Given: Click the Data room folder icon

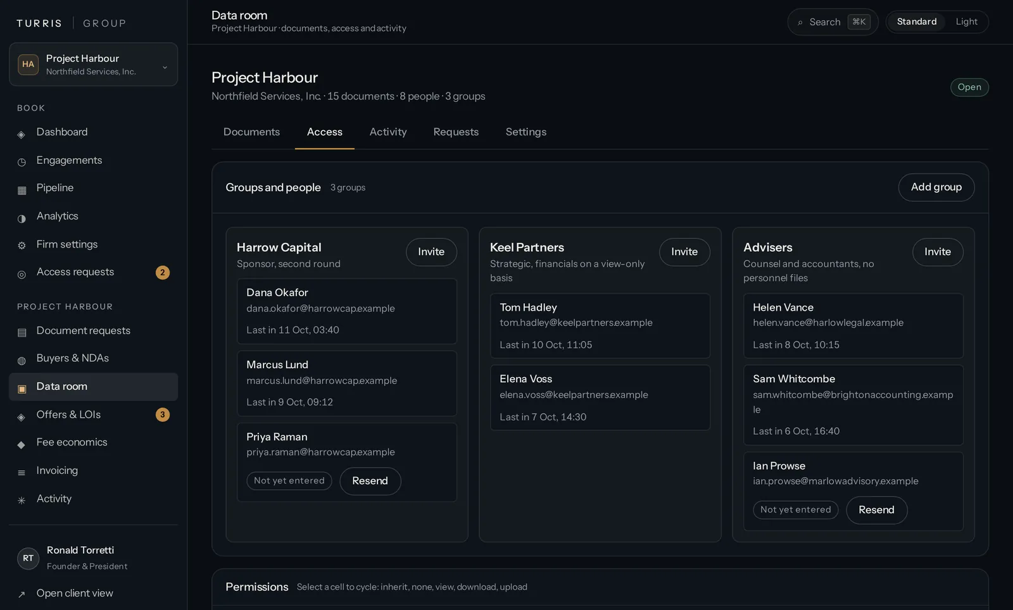Looking at the screenshot, I should pos(22,389).
